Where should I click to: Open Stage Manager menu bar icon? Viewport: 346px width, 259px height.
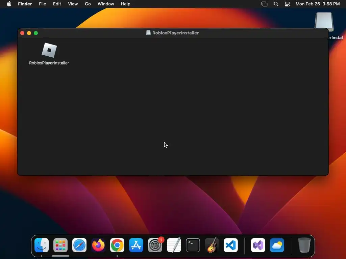(264, 4)
